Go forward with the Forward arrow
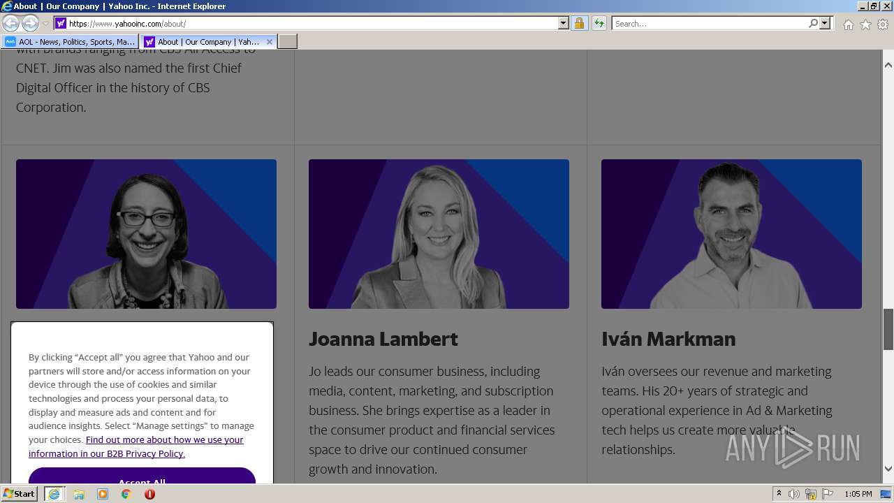 point(30,23)
